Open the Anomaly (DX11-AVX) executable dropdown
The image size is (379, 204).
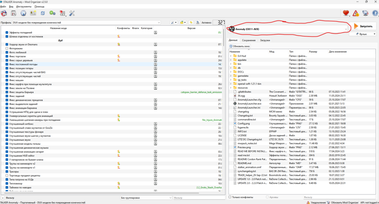(288, 29)
